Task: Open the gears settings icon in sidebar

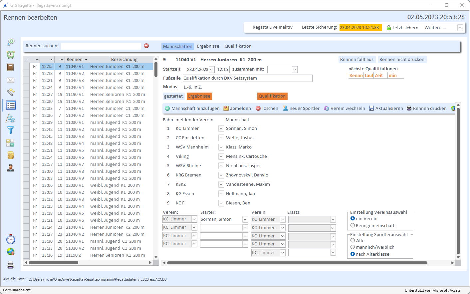Action: 11,42
